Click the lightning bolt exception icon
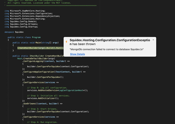This screenshot has height=124, width=175. tap(66, 42)
